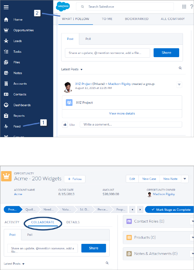Click the Notes icon in sidebar
The image size is (194, 270).
click(x=6, y=73)
